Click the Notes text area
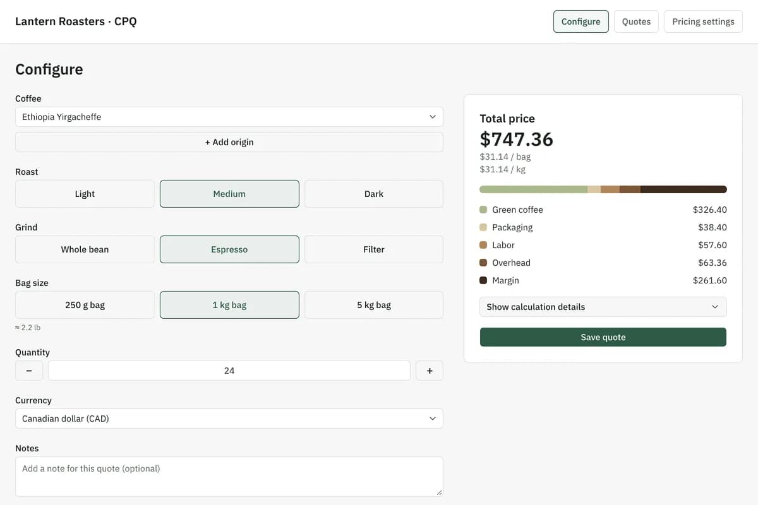 (229, 477)
